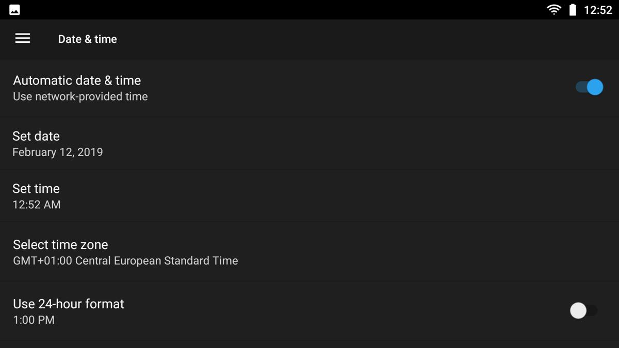Disable the Automatic date & time switch
619x348 pixels.
click(589, 87)
